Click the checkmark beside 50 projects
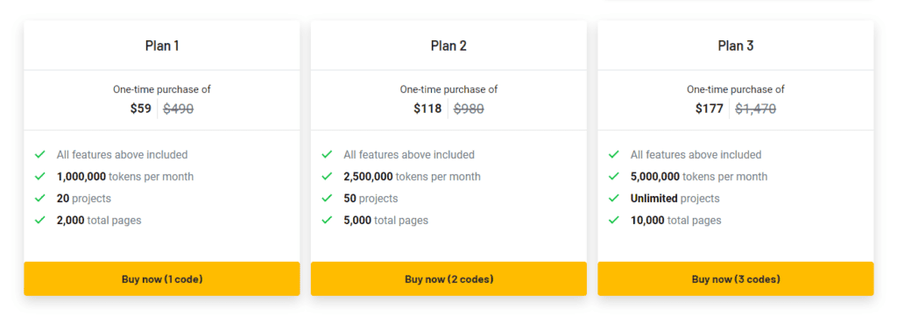Image resolution: width=897 pixels, height=317 pixels. pyautogui.click(x=327, y=198)
